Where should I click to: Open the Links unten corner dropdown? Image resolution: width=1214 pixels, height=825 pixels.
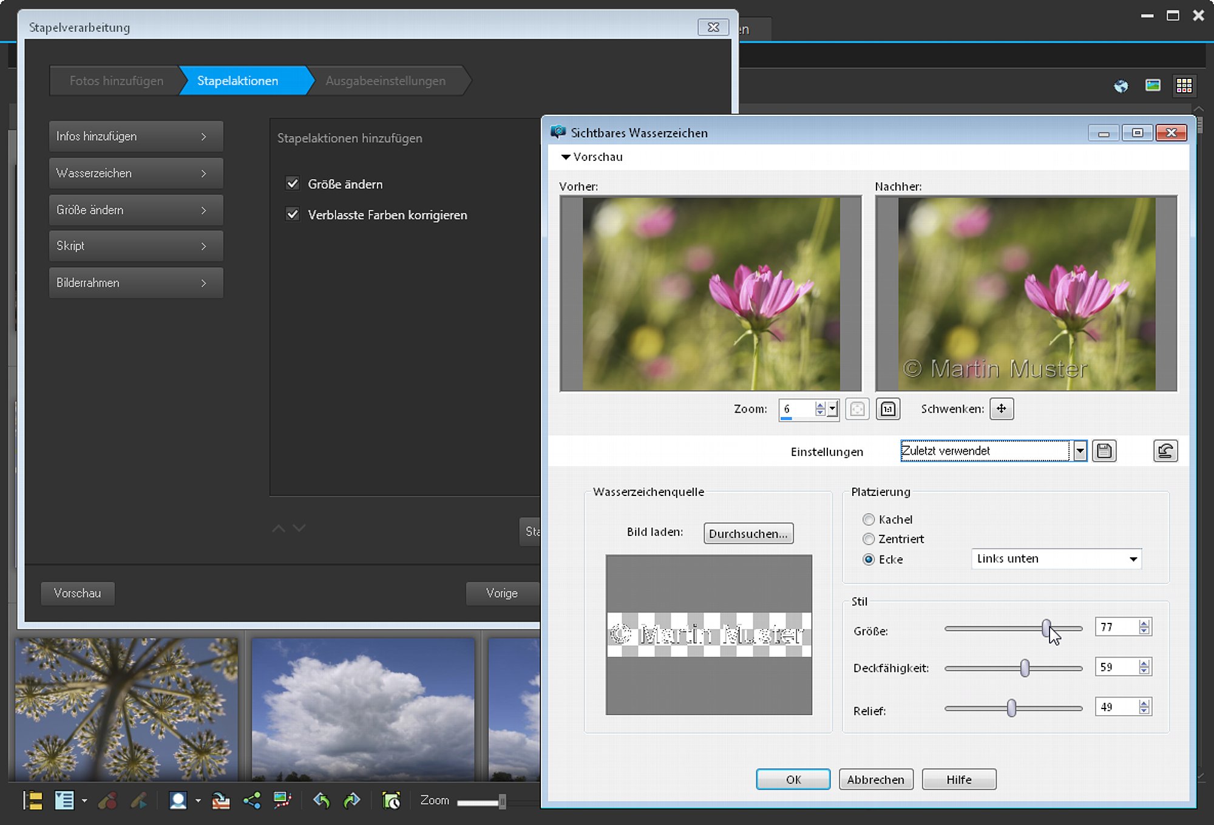tap(1056, 558)
